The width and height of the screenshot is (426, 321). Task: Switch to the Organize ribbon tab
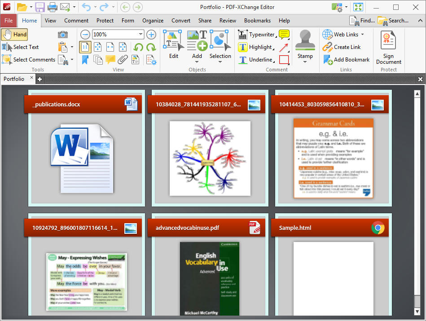tap(153, 20)
